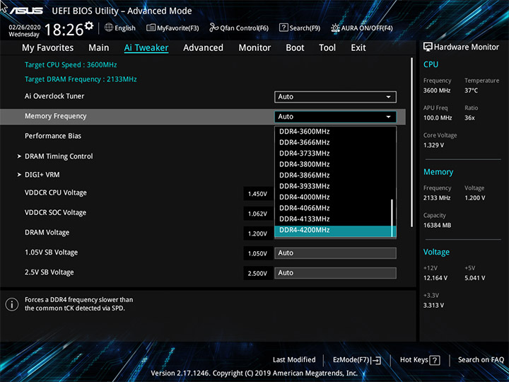The height and width of the screenshot is (382, 509).
Task: Click the EzMode(F7) switch arrow icon
Action: point(376,360)
